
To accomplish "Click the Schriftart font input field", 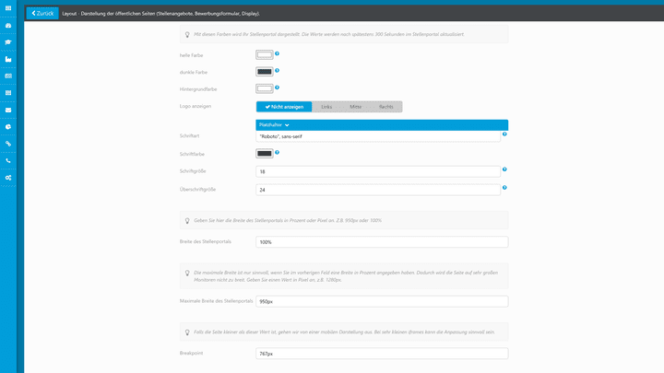I will pos(378,136).
